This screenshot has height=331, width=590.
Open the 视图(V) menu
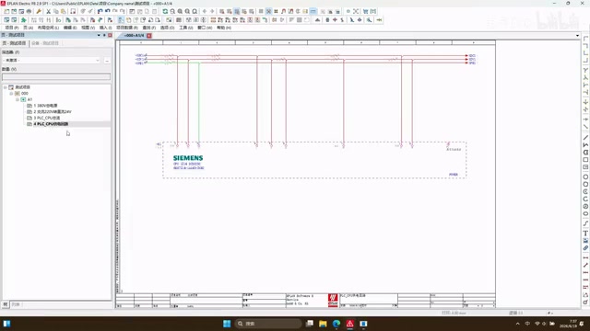(x=88, y=28)
